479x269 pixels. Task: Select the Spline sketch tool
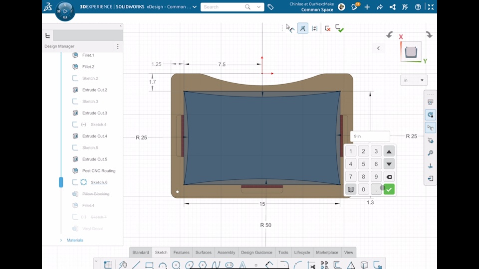click(x=216, y=265)
